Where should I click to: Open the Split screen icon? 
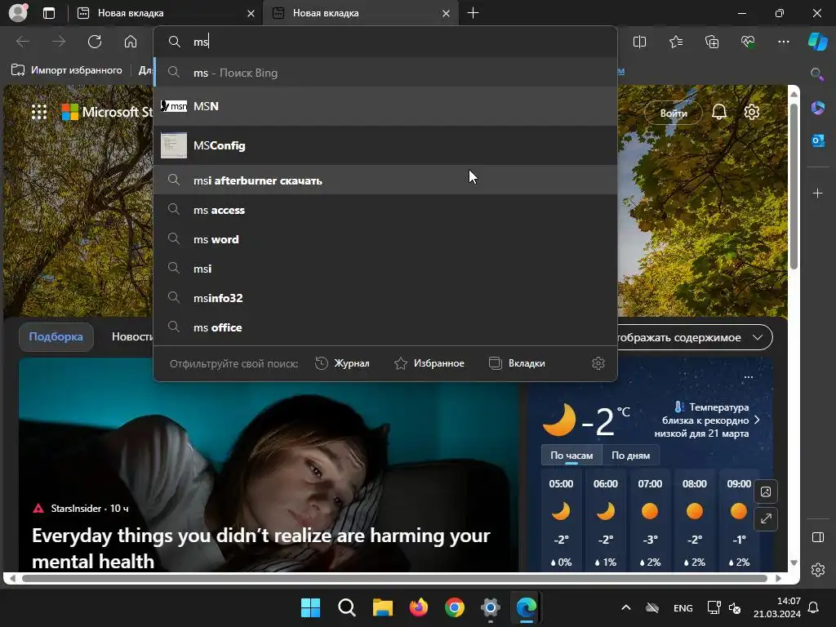(639, 42)
